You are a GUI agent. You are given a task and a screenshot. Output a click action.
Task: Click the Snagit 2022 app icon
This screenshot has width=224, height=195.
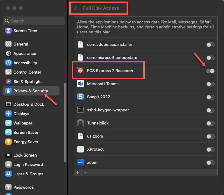pos(81,97)
